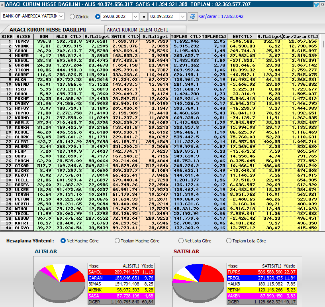
Task: Select the magenta SASA row in ALISLAR legend
Action: 121,296
